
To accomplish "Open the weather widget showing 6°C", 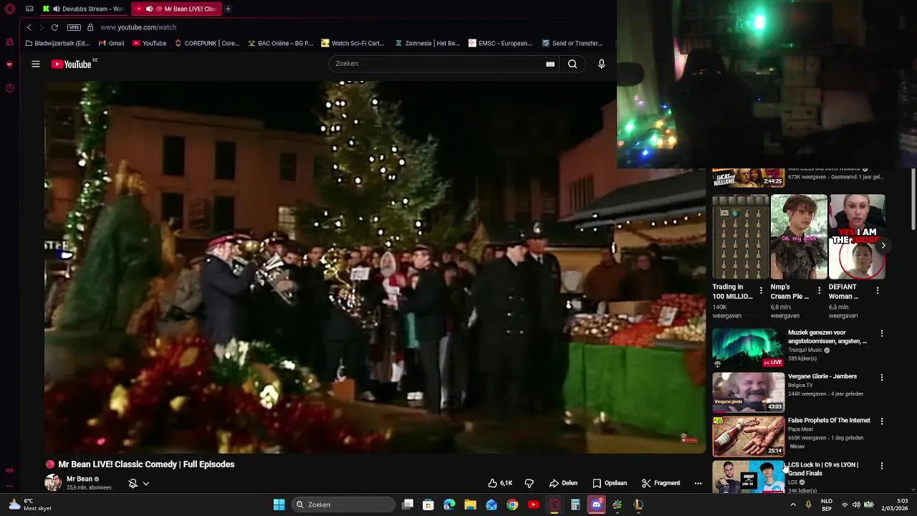I will pos(29,505).
